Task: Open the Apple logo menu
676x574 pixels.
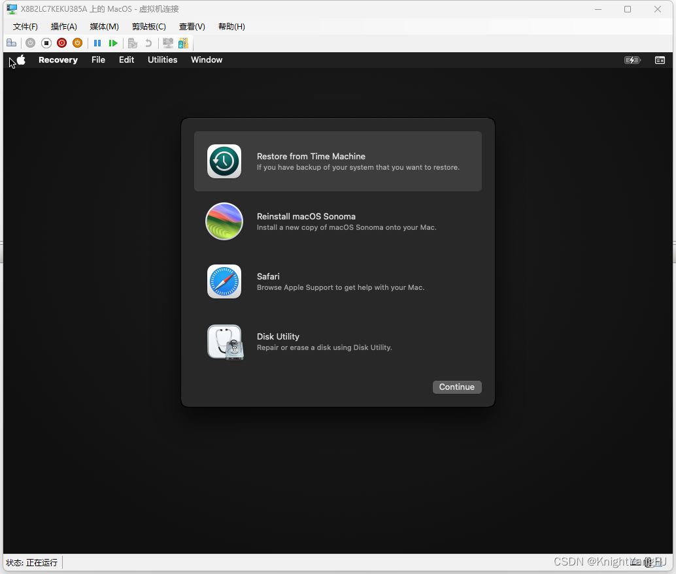Action: 21,60
